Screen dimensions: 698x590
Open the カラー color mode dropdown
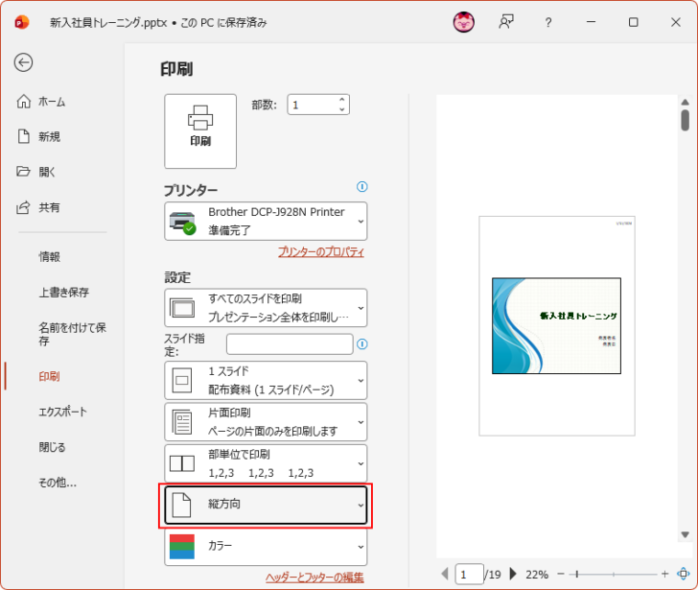tap(266, 547)
